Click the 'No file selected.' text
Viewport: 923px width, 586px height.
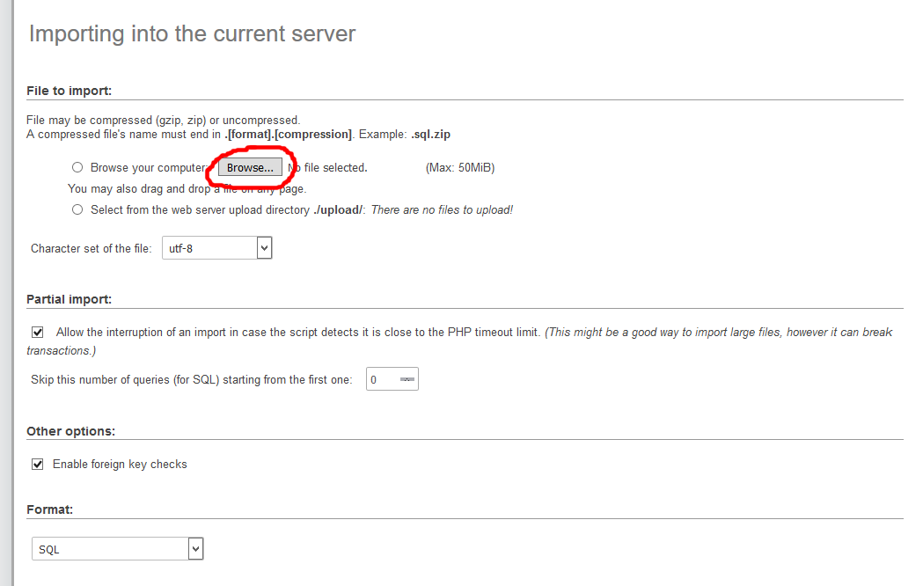pos(330,167)
